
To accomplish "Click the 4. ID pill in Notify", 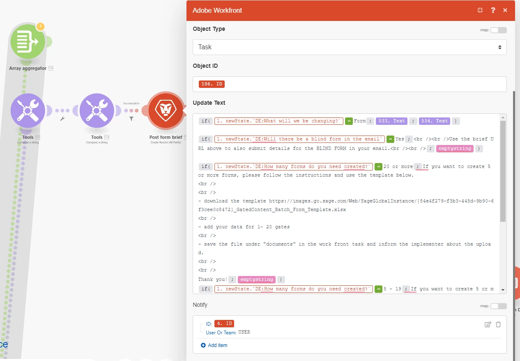I will 224,324.
